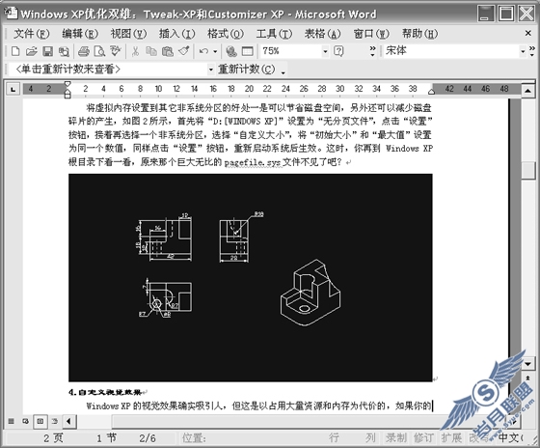
Task: Close the document with menu-bar X
Action: [528, 33]
